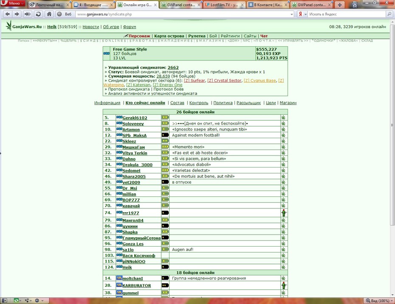This screenshot has height=304, width=395.
Task: Switch to the 4 - Входящие tab
Action: click(93, 5)
